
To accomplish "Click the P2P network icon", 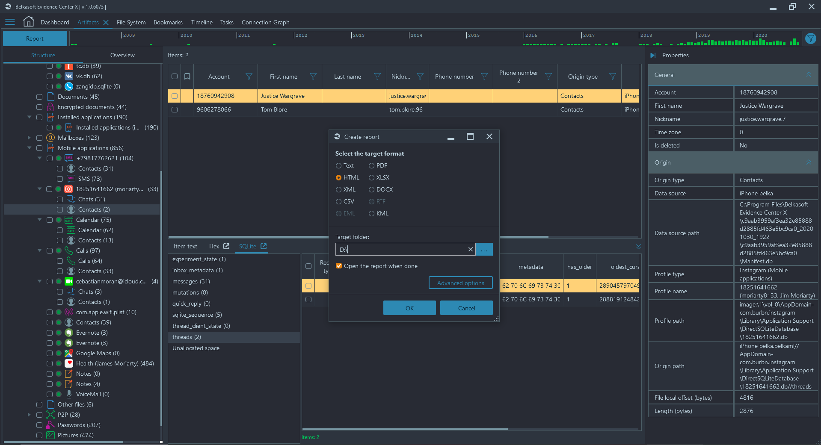I will pos(50,415).
